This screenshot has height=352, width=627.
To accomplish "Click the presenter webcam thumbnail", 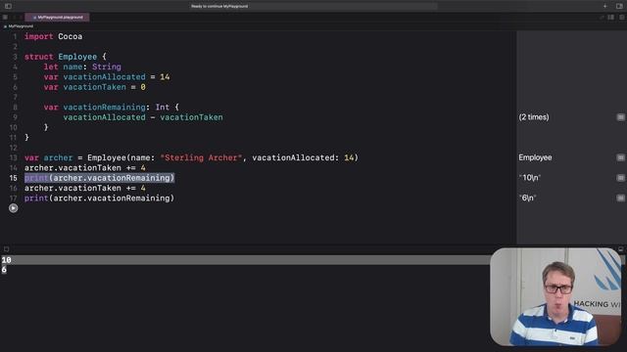I will (x=555, y=296).
